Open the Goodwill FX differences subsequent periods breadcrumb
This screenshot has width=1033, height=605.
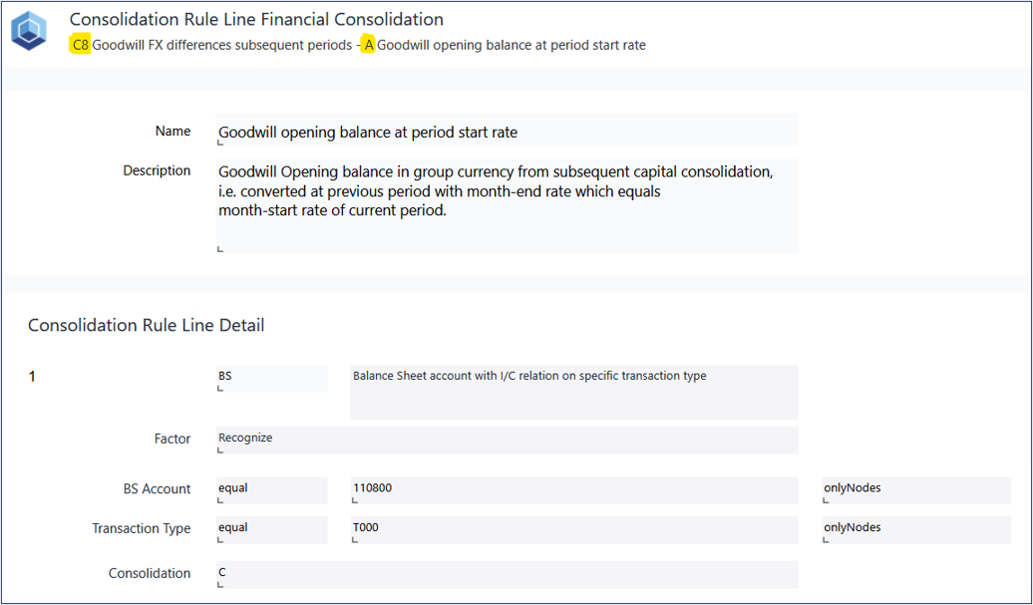click(221, 45)
